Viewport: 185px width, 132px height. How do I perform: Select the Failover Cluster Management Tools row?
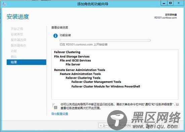click(96, 82)
